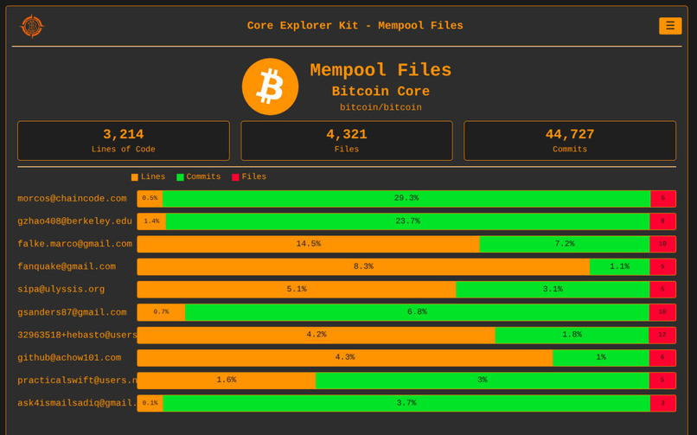Toggle the Commits legend entry
Screen dimensions: 697x435
199,176
